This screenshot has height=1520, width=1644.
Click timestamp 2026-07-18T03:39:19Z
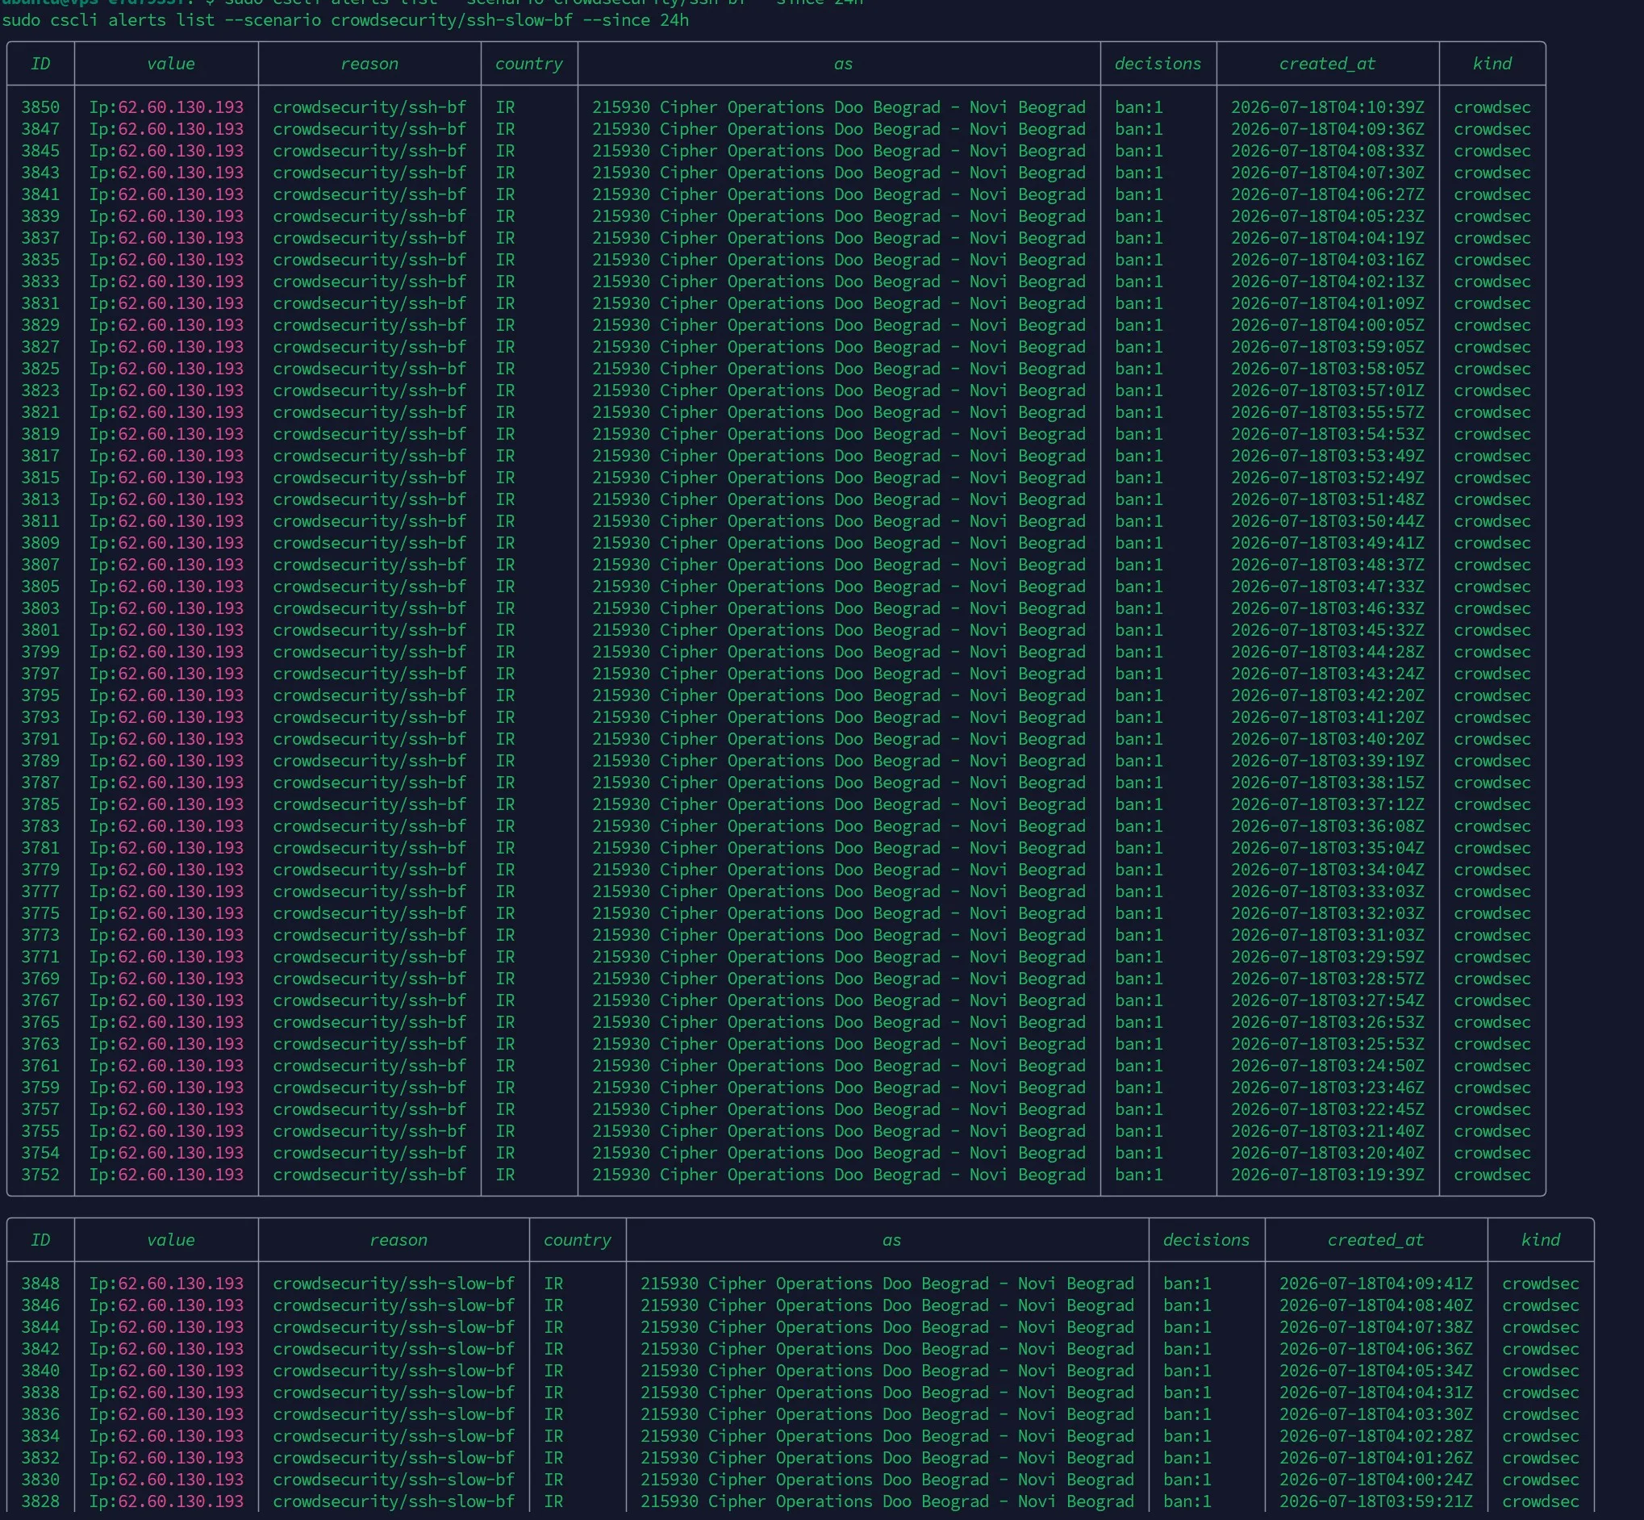coord(1327,761)
